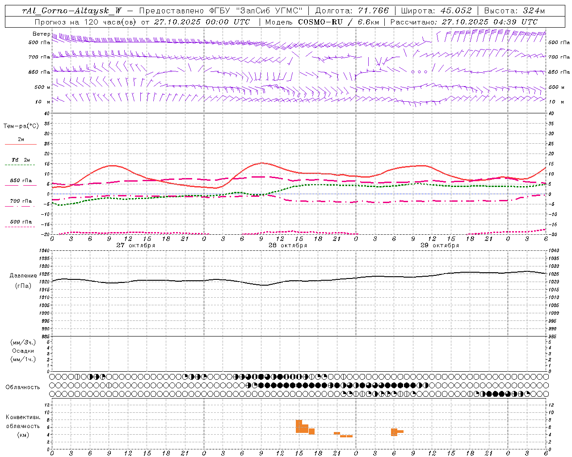
Task: Click the forecast period text Прогноз на 120 часа(ов)
Action: (86, 22)
